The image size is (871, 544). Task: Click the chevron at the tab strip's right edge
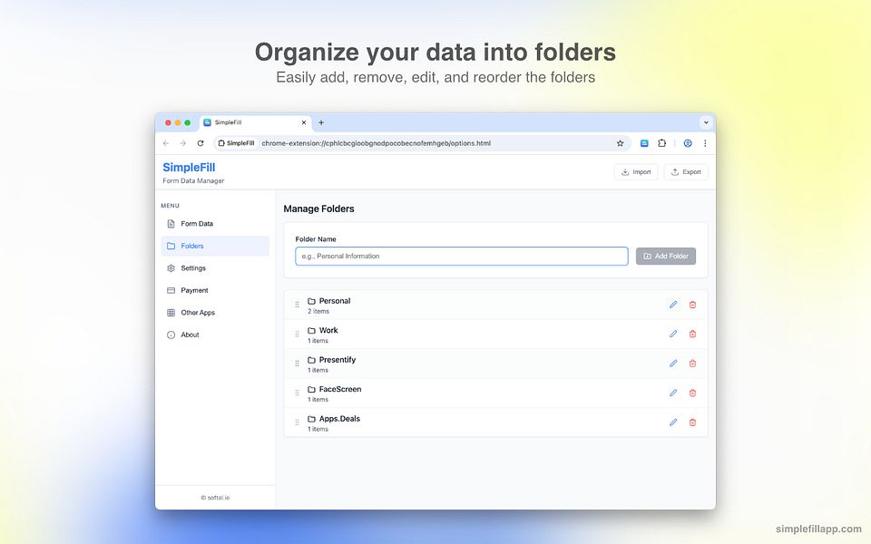[706, 122]
